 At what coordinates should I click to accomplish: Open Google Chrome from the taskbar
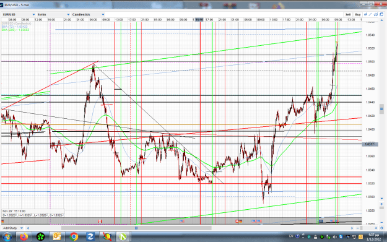[74, 237]
